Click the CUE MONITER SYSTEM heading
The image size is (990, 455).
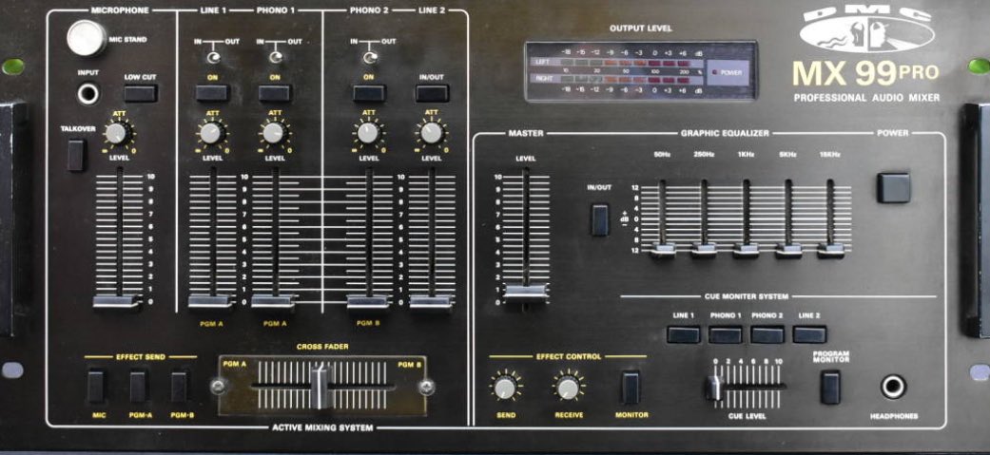[747, 296]
